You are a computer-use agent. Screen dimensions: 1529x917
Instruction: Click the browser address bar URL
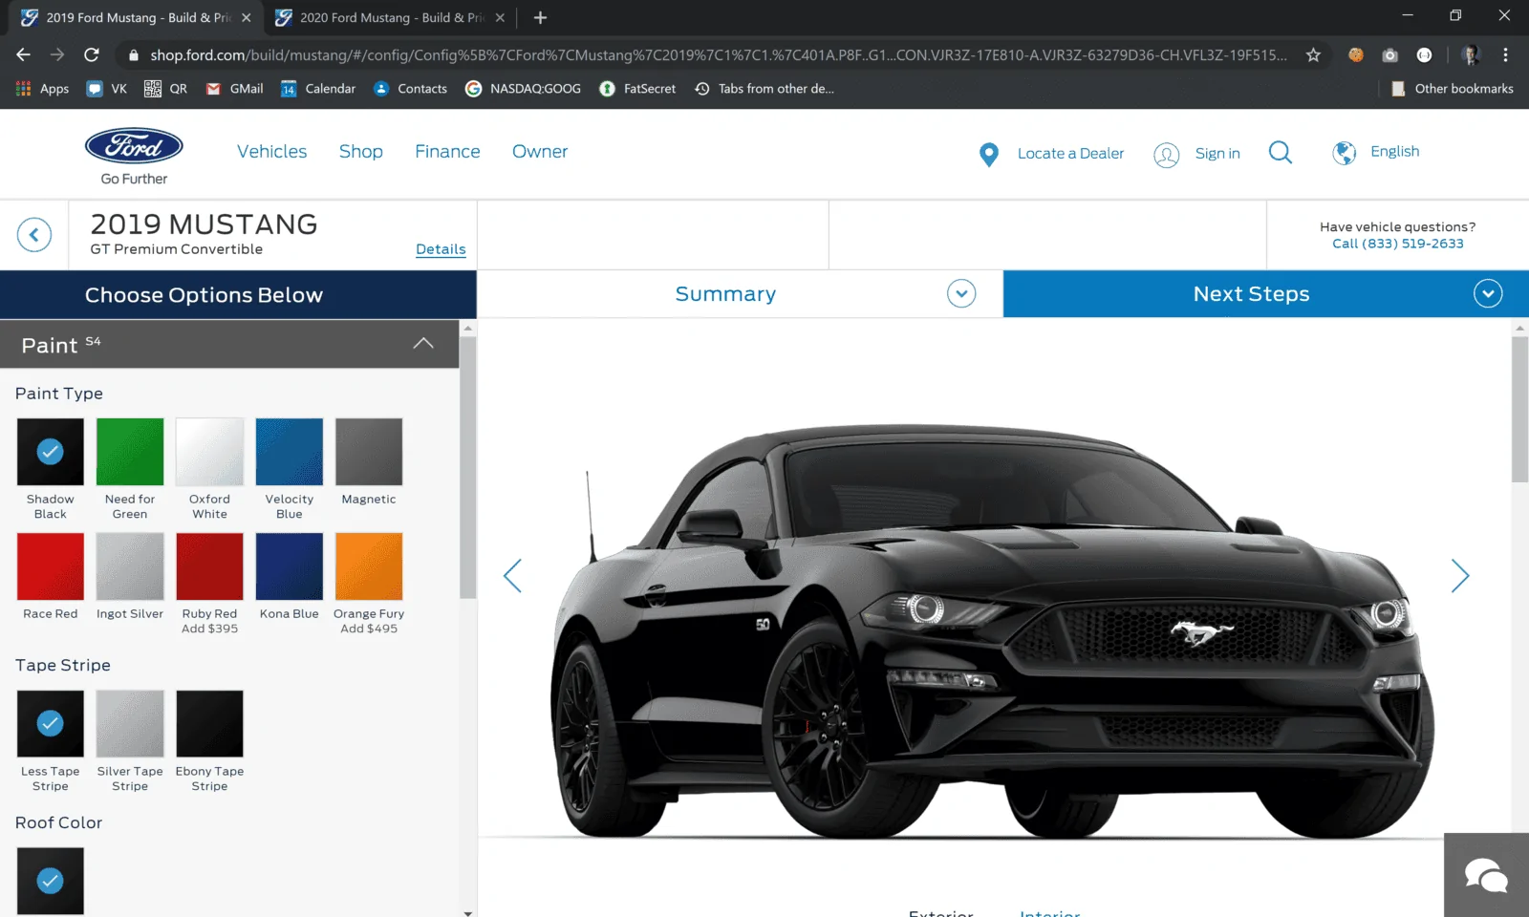[x=718, y=55]
